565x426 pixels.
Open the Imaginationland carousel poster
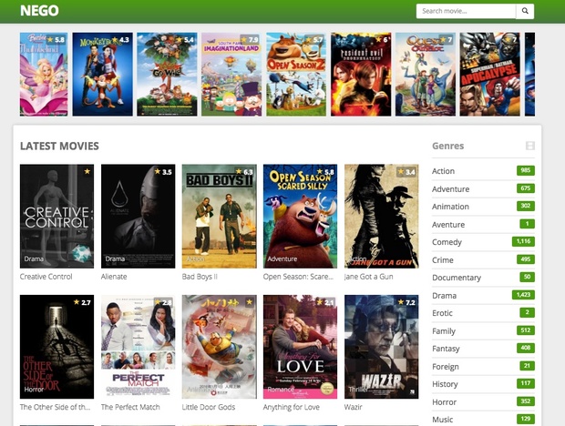click(231, 75)
